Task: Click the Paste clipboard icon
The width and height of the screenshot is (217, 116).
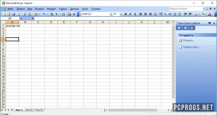Action: (36, 14)
